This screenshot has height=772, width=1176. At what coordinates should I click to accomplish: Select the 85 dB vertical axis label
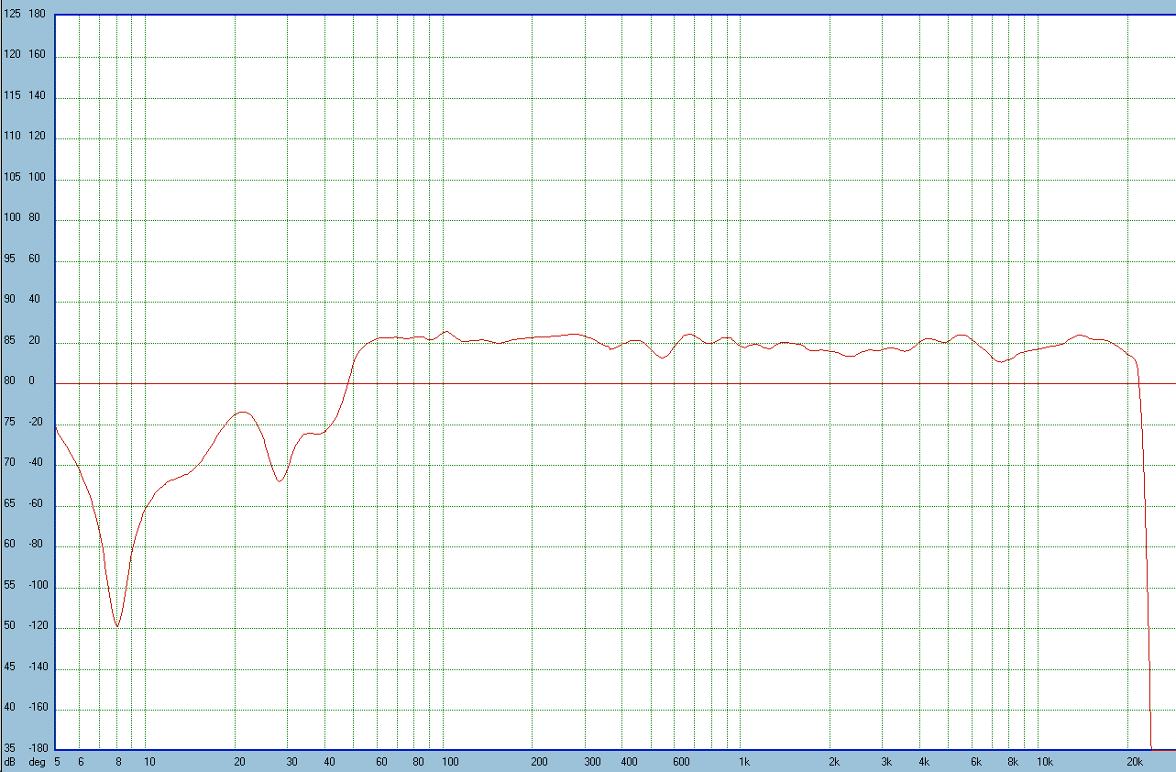[10, 341]
